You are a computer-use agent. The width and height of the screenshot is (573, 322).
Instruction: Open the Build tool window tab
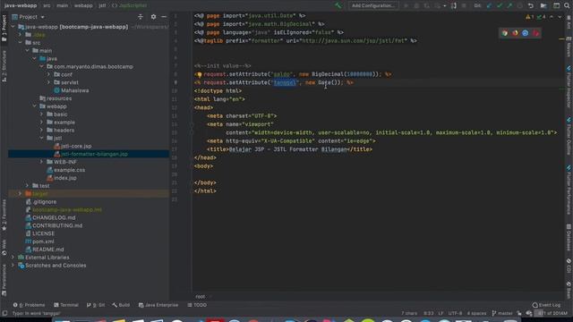121,305
